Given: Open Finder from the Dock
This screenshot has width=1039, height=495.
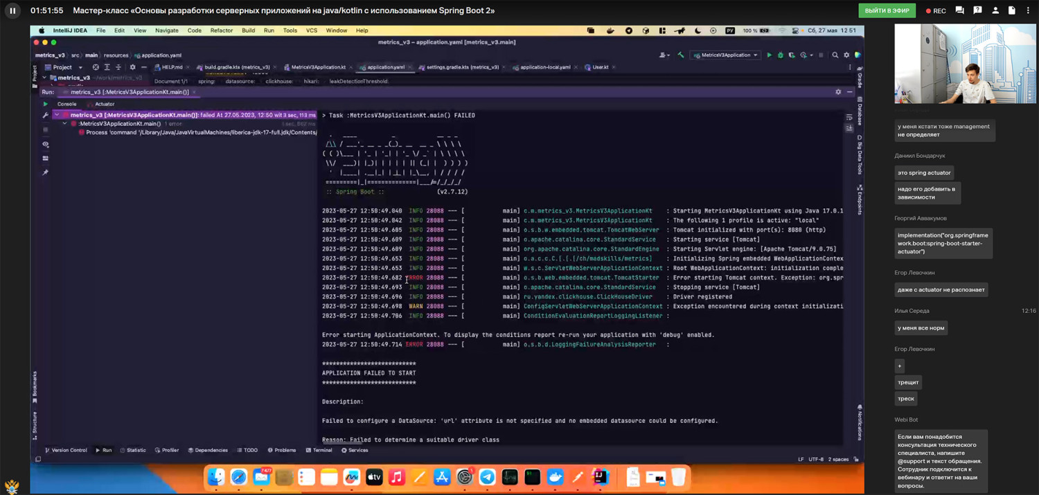Looking at the screenshot, I should (x=216, y=477).
